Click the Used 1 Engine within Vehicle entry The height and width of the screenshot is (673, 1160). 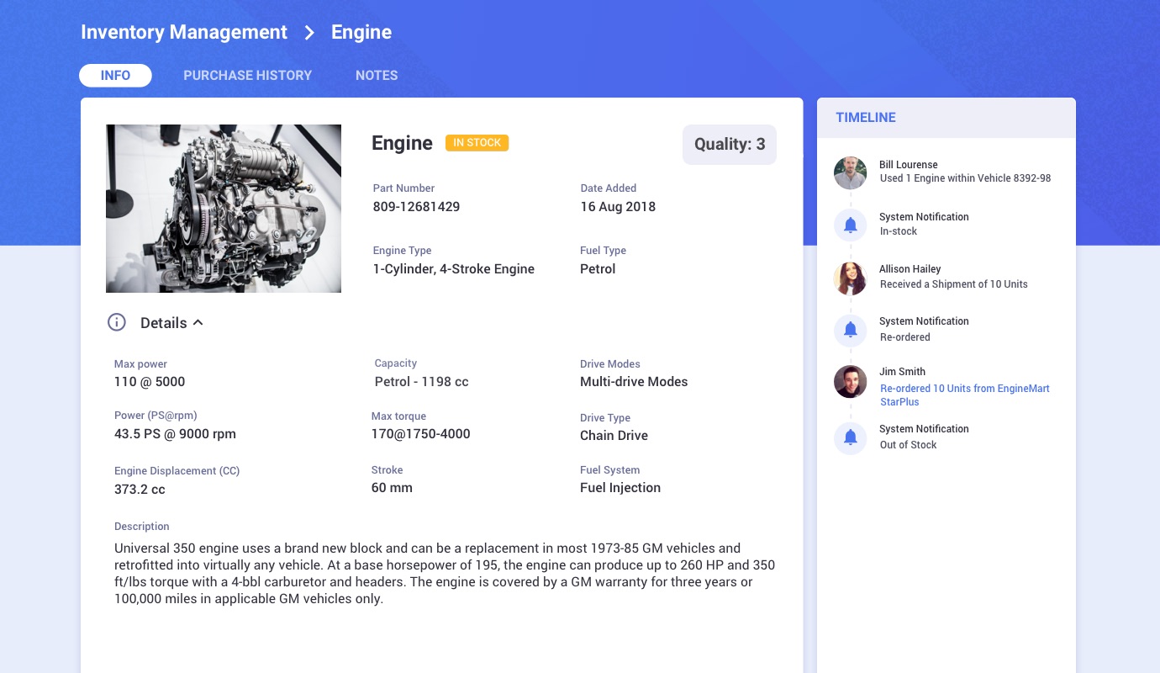(965, 178)
